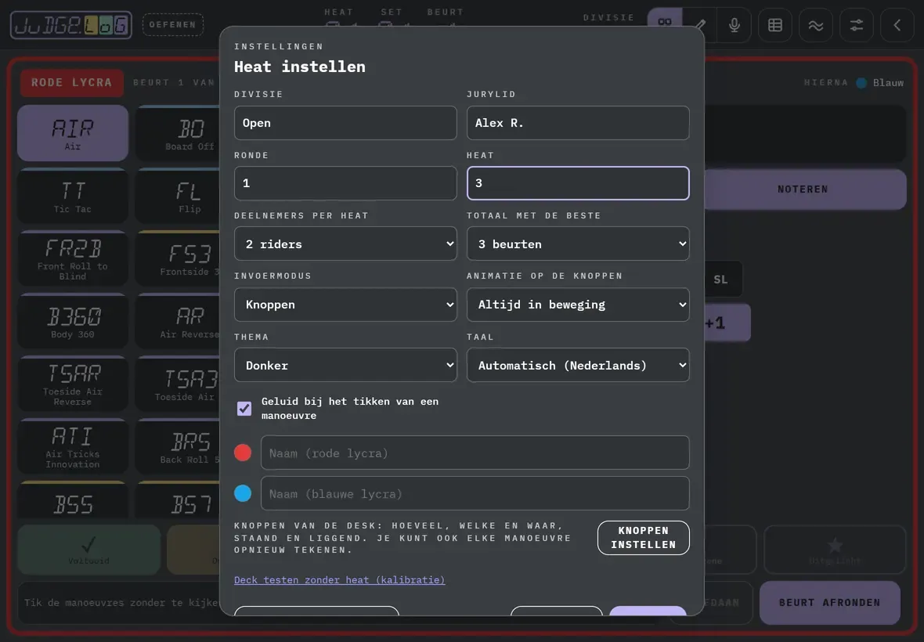Click the back chevron icon in header
The width and height of the screenshot is (924, 642).
(897, 25)
